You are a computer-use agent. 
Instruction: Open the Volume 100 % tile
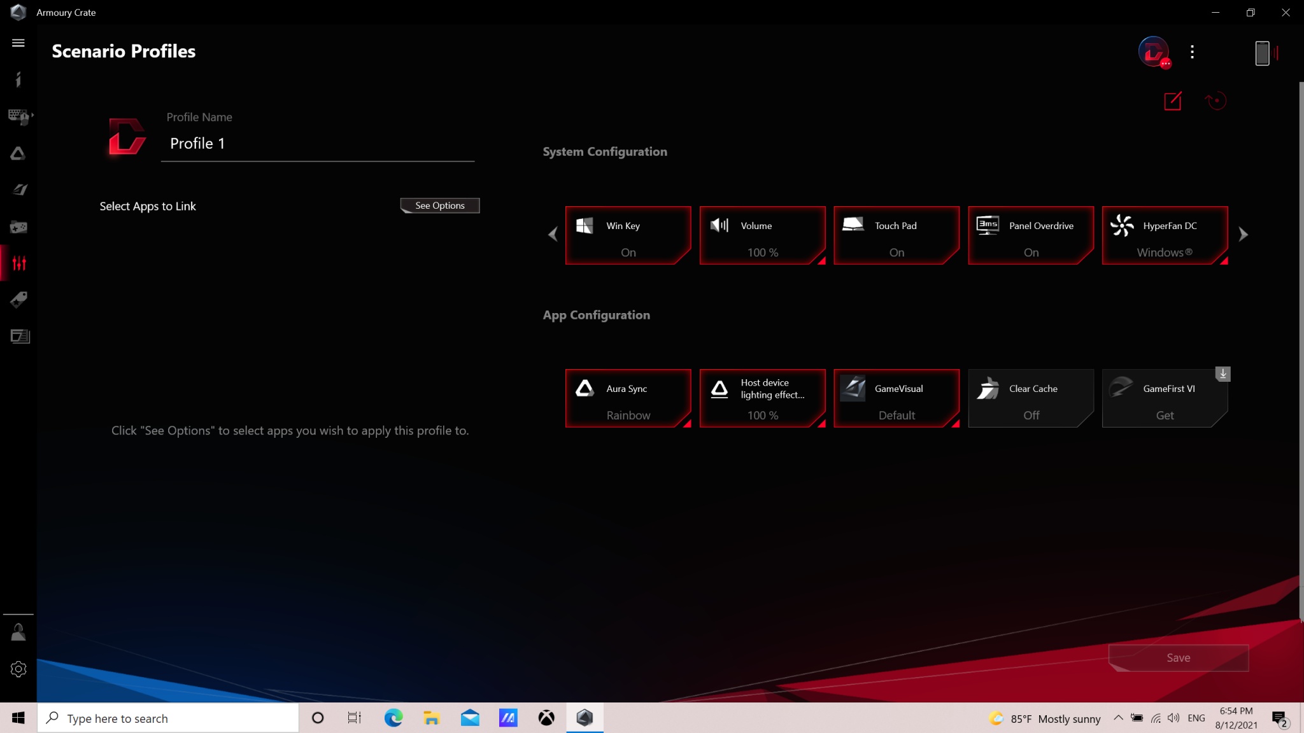click(x=762, y=235)
